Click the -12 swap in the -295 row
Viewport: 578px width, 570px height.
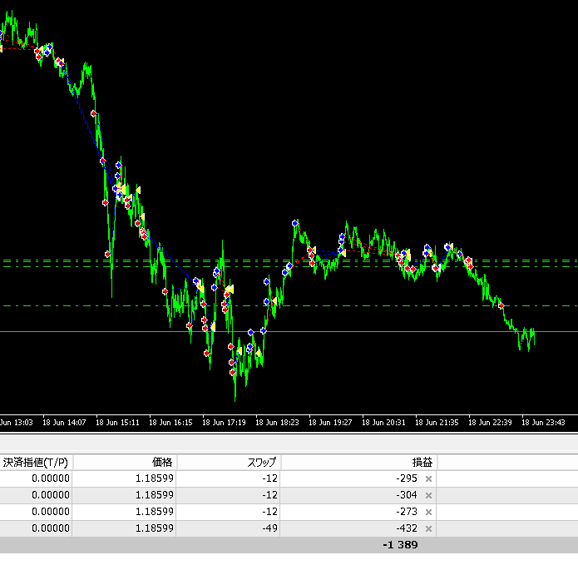point(269,478)
